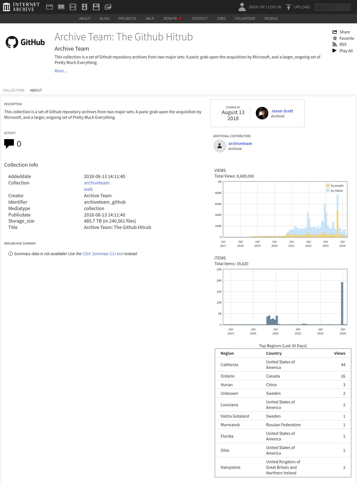
Task: Follow the CDX Summary CLI tool link
Action: coord(103,254)
